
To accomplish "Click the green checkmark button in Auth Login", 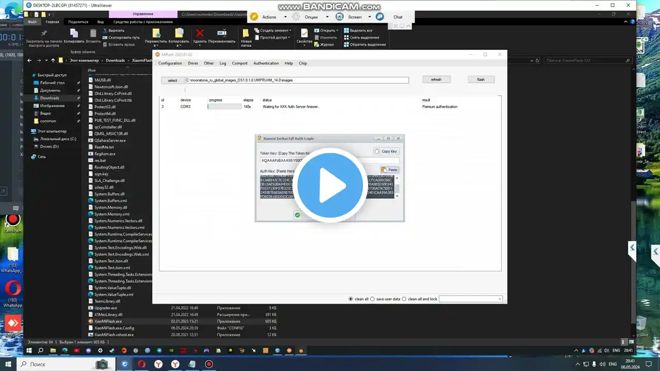I will (x=298, y=215).
